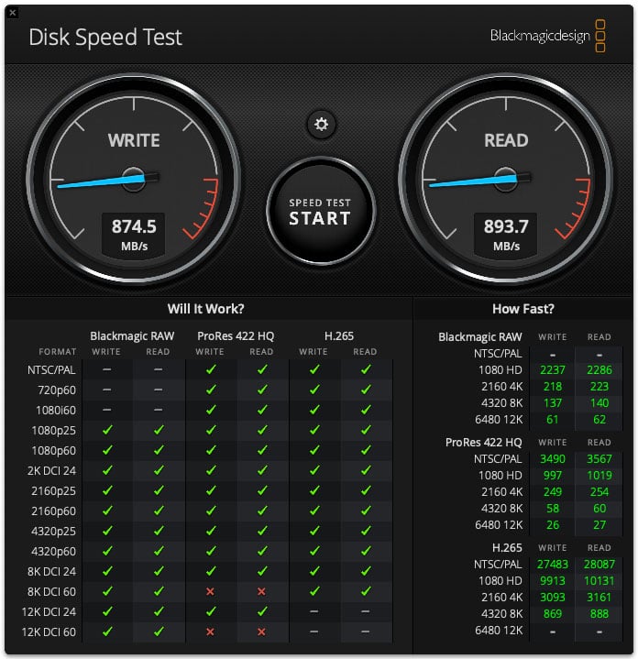Image resolution: width=638 pixels, height=659 pixels.
Task: Click the ProRes 422 HQ column header
Action: 236,336
